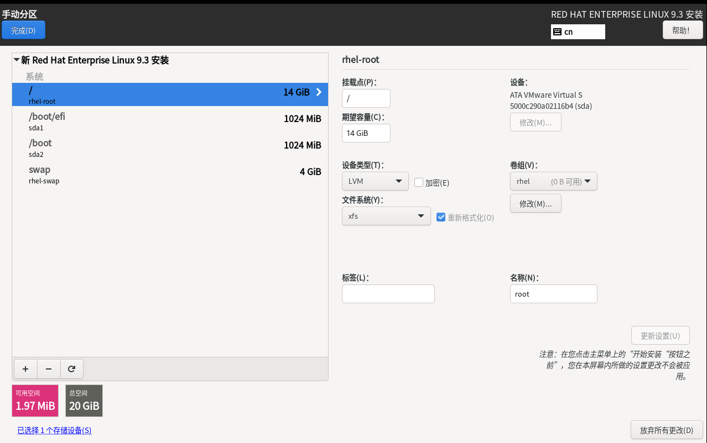Click the keyboard layout icon next to cn
The height and width of the screenshot is (443, 707).
pyautogui.click(x=557, y=31)
